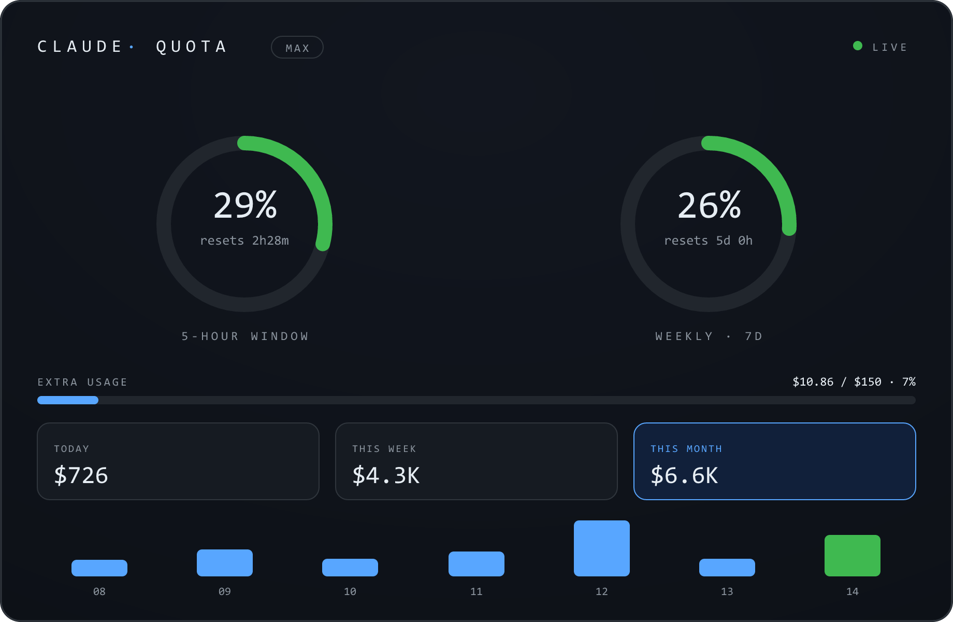Click the bar for day 10
This screenshot has height=622, width=953.
click(350, 568)
